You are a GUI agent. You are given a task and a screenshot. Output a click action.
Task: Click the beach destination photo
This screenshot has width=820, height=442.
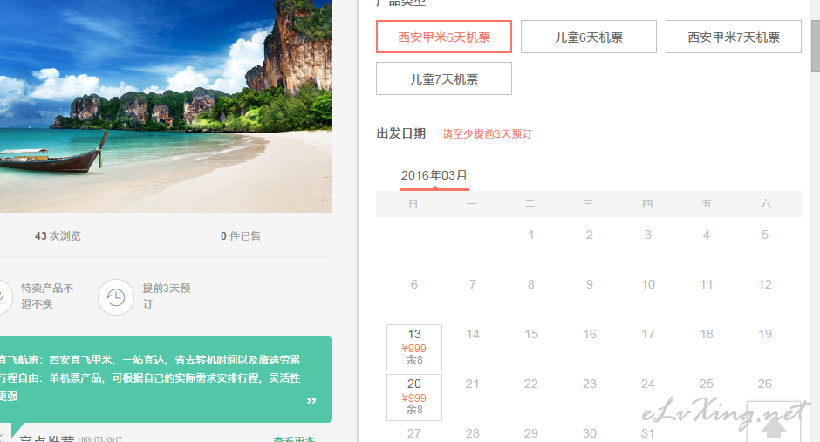(166, 106)
